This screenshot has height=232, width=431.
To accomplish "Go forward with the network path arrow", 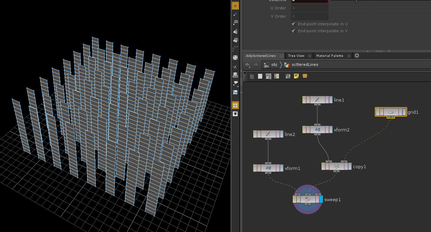I will (256, 65).
